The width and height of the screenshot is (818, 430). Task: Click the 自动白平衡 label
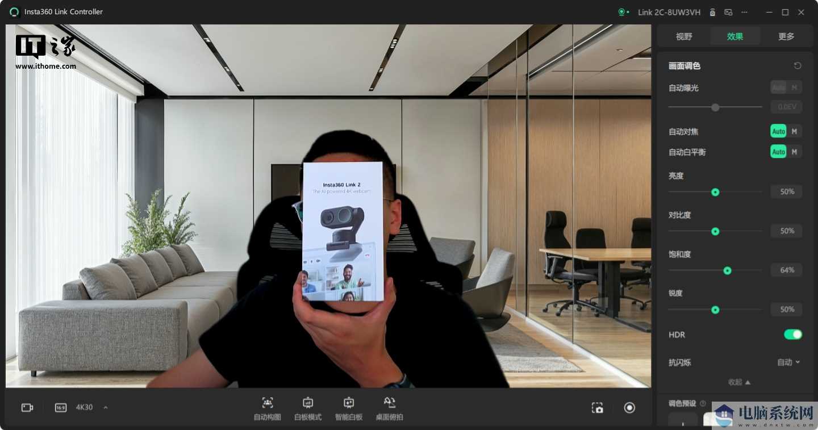[x=687, y=152]
